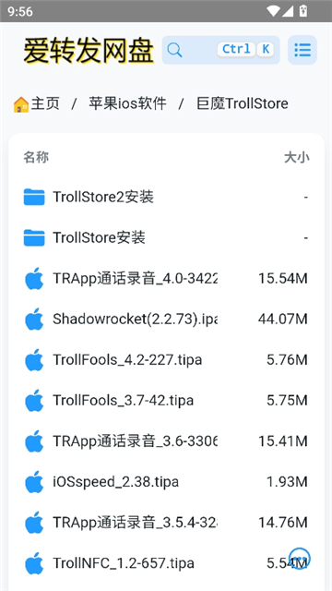Click the 14.76M size value
This screenshot has width=332, height=591.
(x=283, y=523)
